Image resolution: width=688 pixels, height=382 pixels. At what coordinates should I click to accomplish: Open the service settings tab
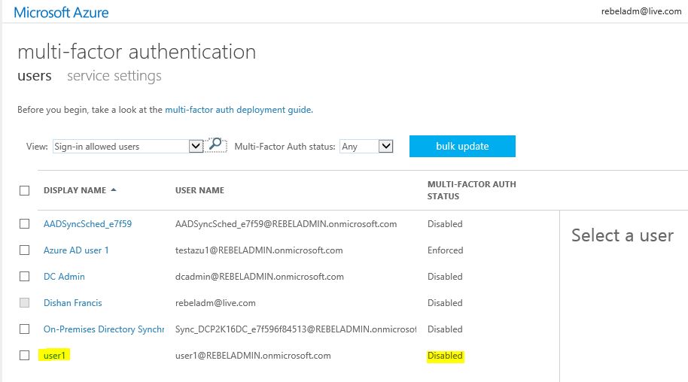114,76
